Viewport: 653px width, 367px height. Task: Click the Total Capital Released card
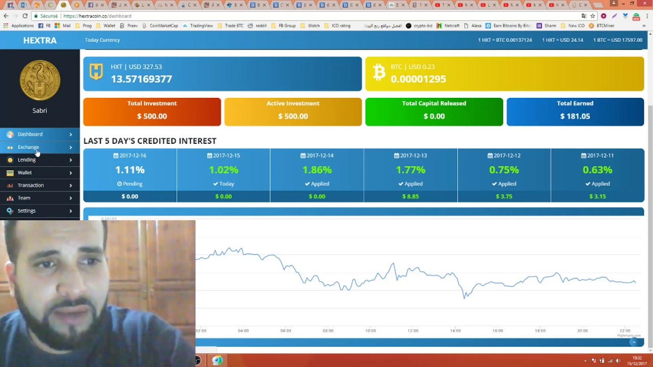434,112
